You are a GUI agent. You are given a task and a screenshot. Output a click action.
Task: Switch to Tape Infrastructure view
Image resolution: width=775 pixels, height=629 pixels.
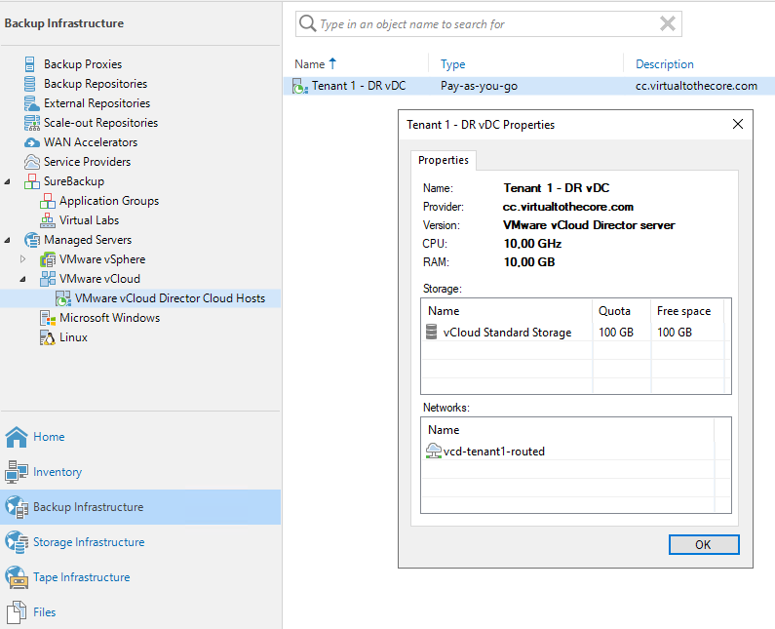[x=82, y=577]
